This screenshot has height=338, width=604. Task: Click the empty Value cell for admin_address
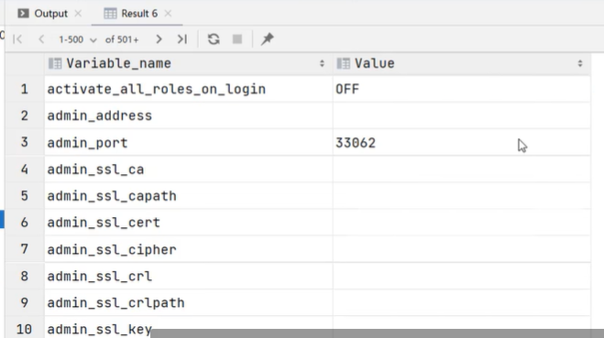[461, 116]
